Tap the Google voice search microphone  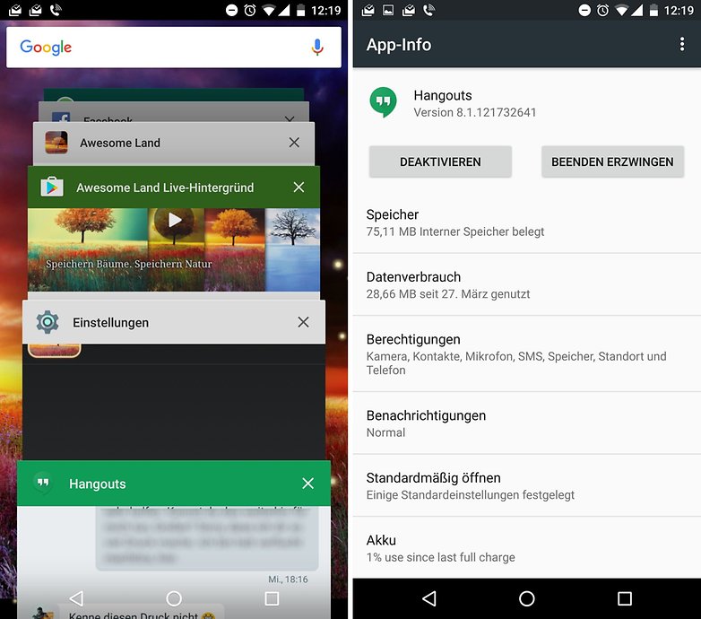317,47
